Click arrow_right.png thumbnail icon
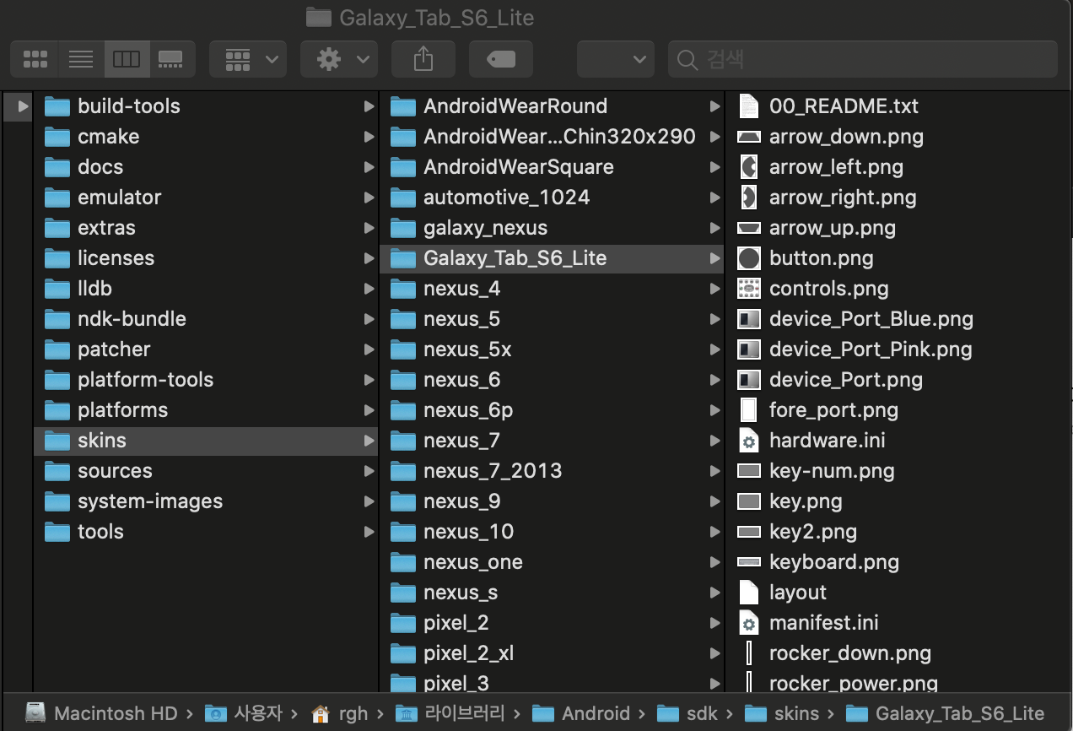Viewport: 1073px width, 731px height. pyautogui.click(x=749, y=198)
